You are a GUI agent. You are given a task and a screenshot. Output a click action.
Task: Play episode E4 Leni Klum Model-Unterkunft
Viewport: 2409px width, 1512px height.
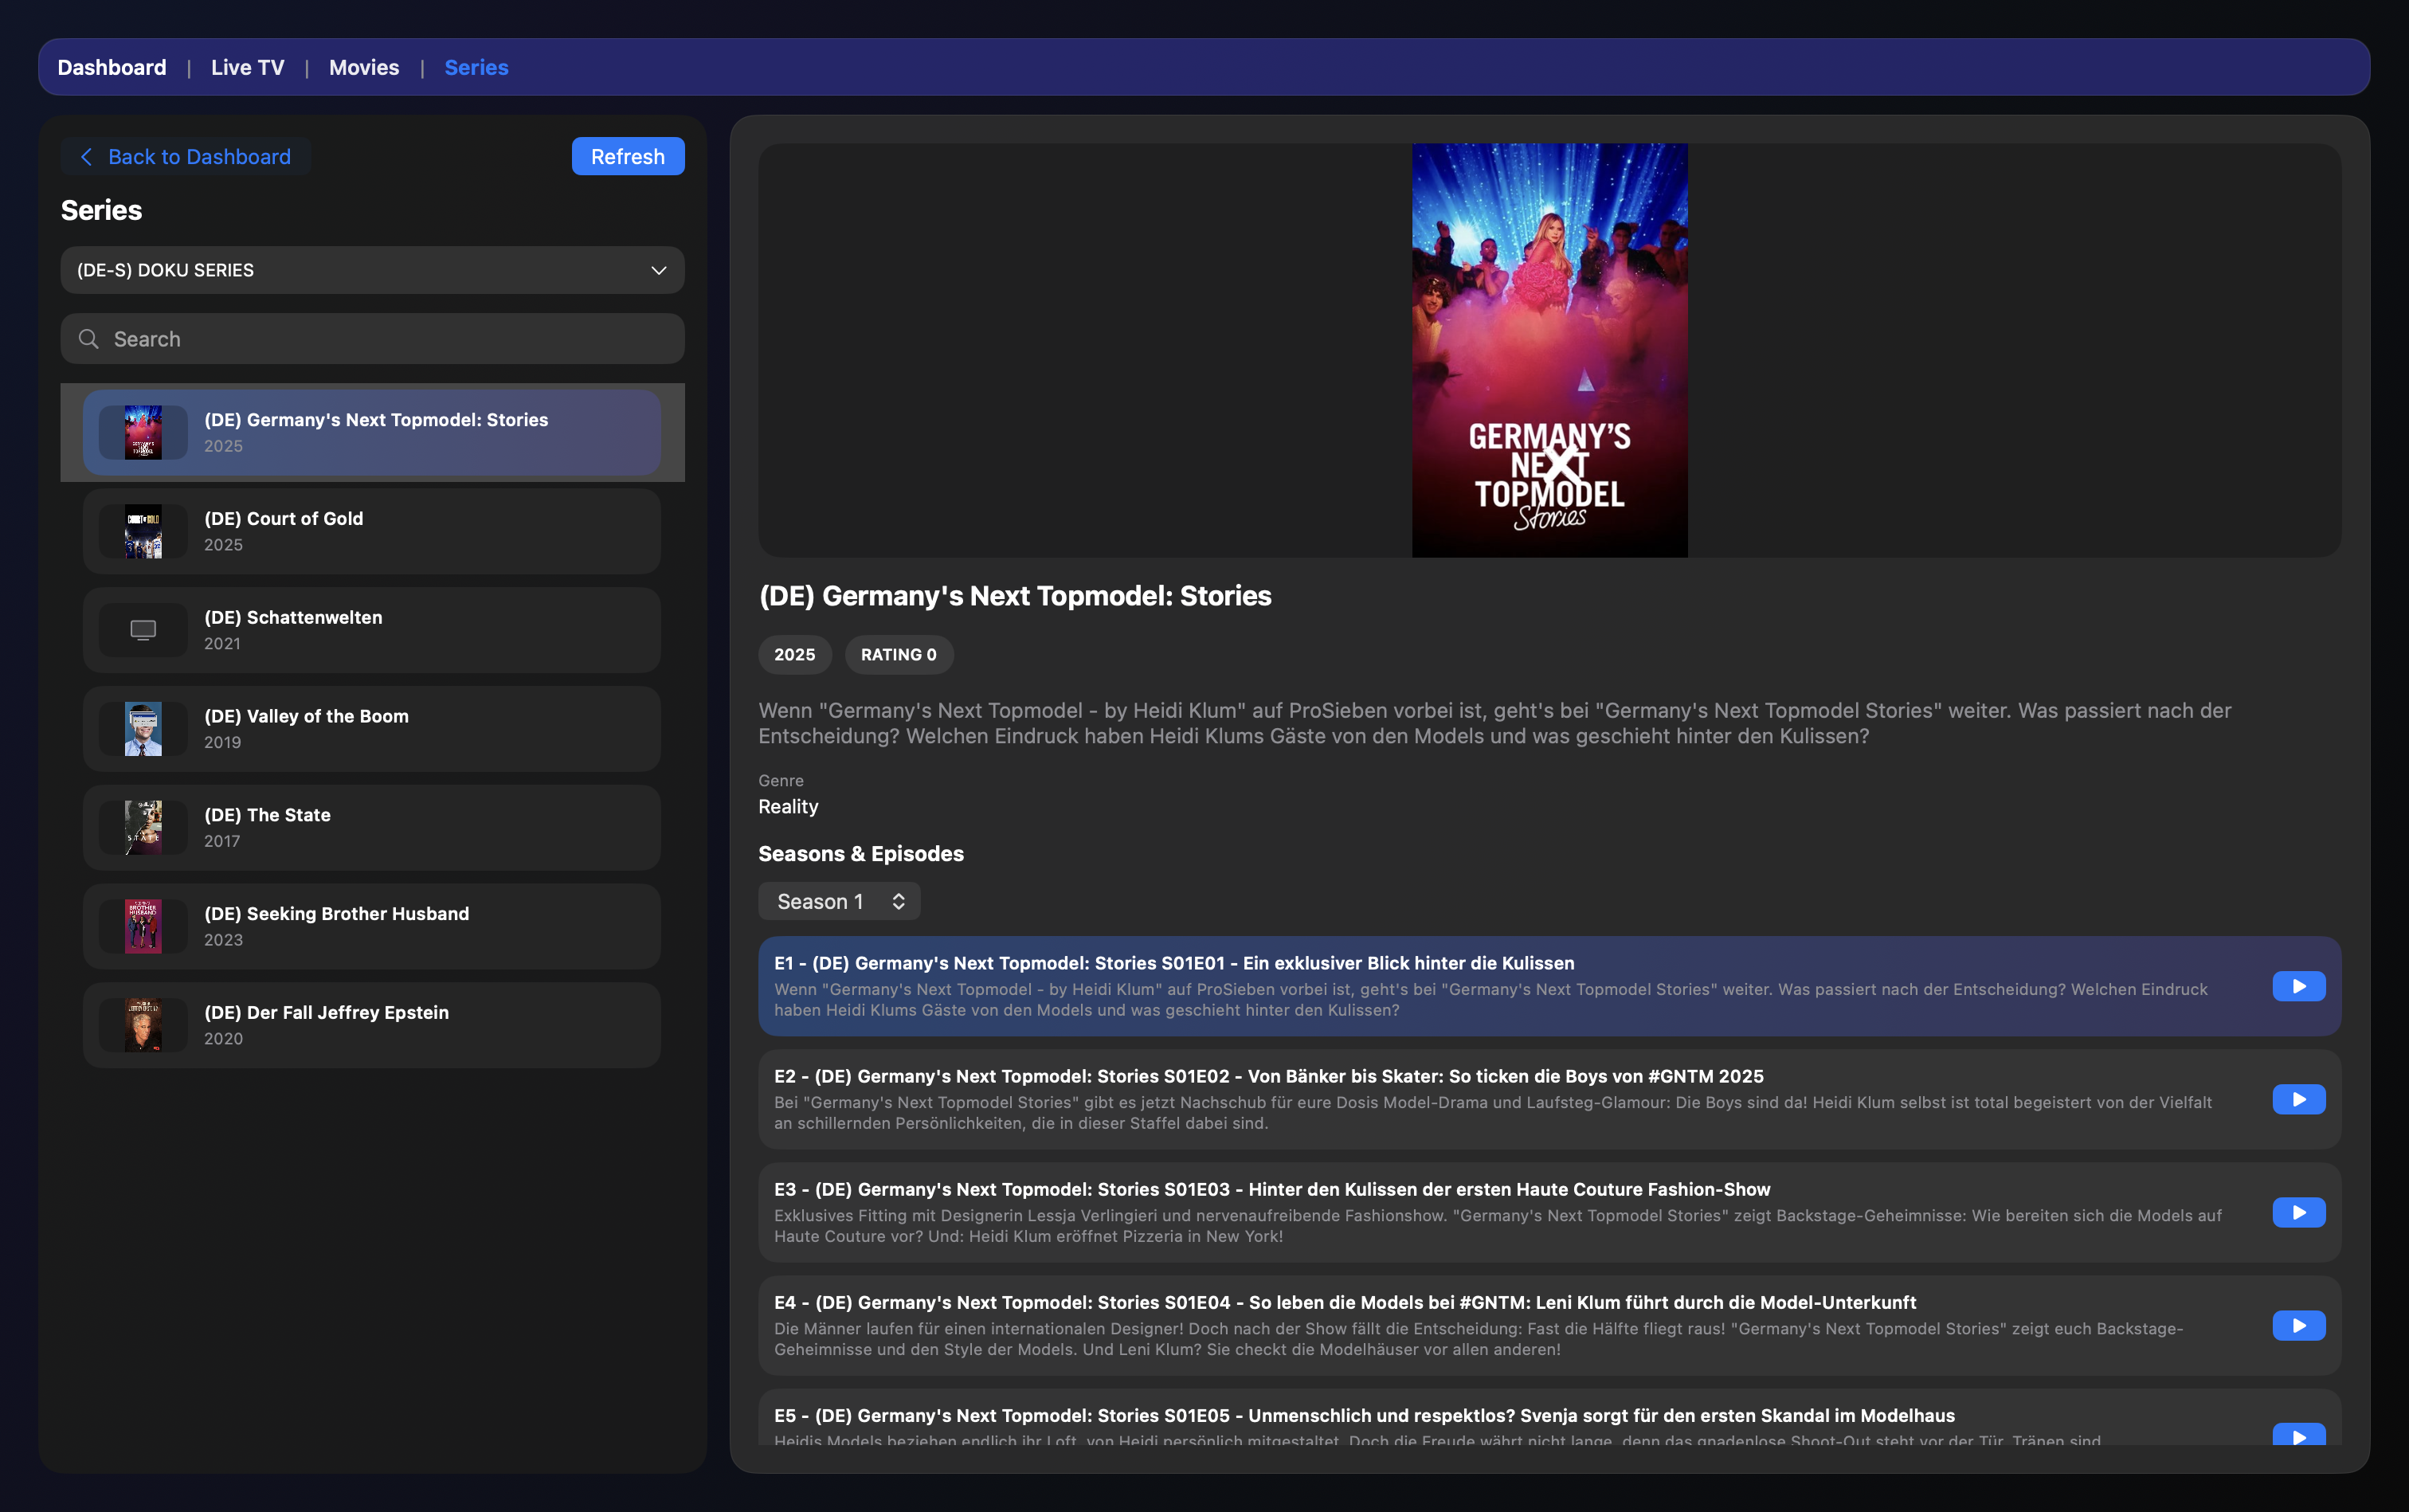pos(2298,1325)
